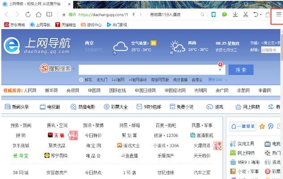The image size is (283, 179).
Task: Open the undo icon dropdown arrow
Action: click(261, 15)
